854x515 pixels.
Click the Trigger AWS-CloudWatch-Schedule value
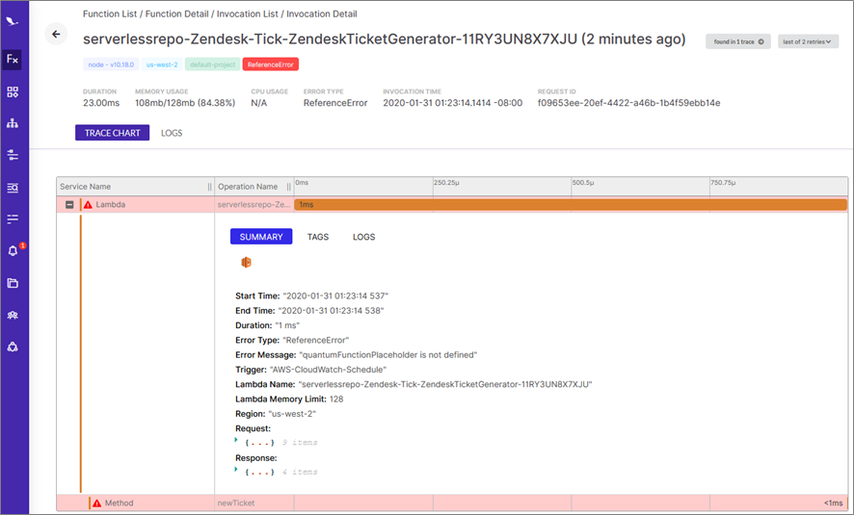pyautogui.click(x=328, y=370)
